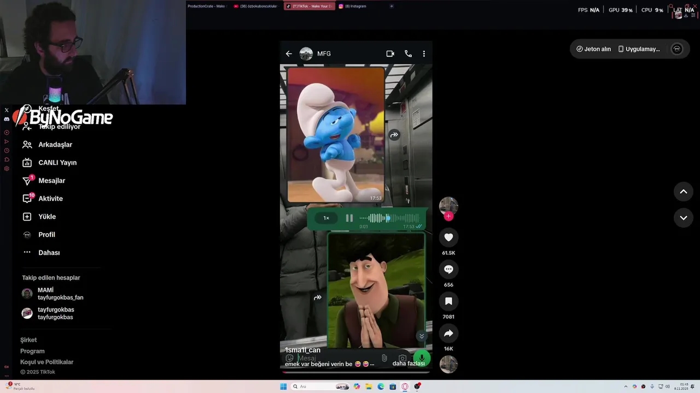Click the Mesajlar paper-plane icon
This screenshot has width=700, height=393.
pyautogui.click(x=27, y=181)
